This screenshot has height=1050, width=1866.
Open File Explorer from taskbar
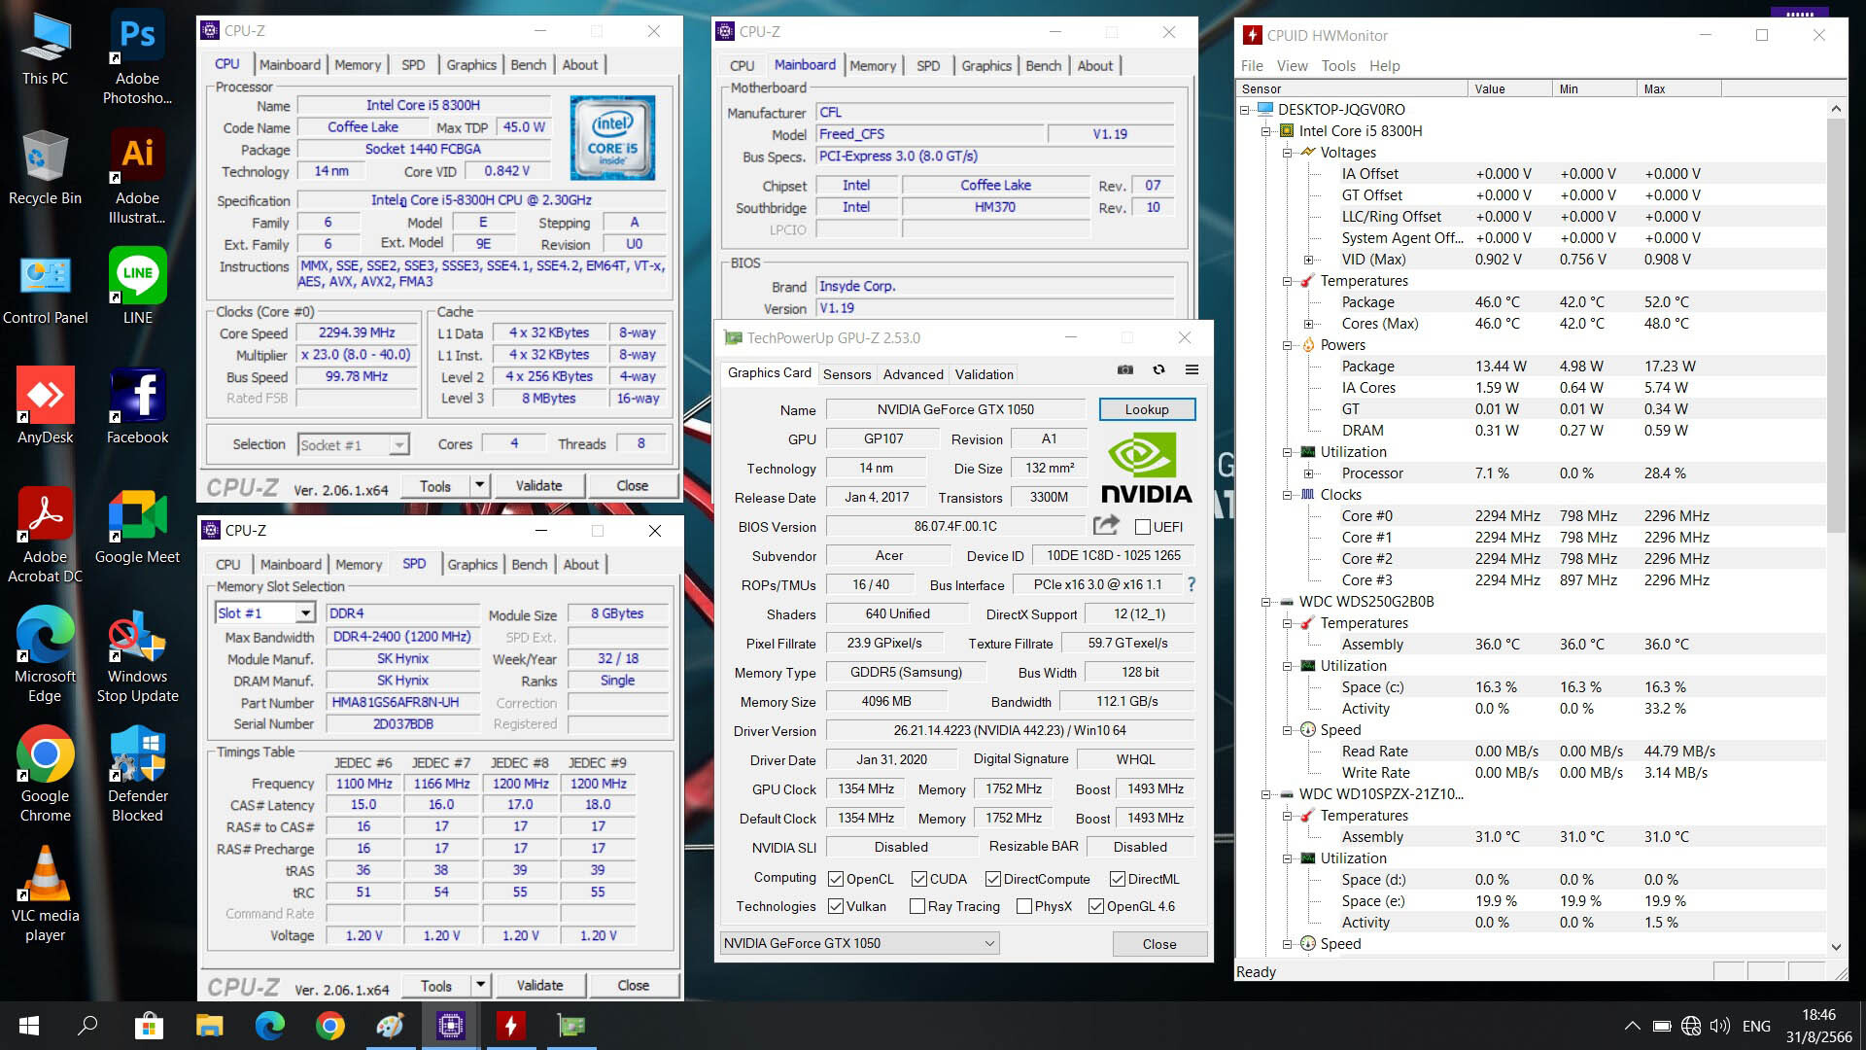coord(210,1026)
